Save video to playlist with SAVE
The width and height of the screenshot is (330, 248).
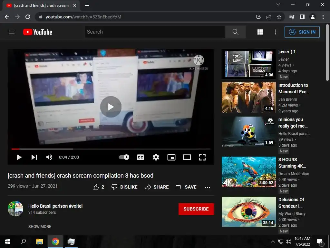186,187
